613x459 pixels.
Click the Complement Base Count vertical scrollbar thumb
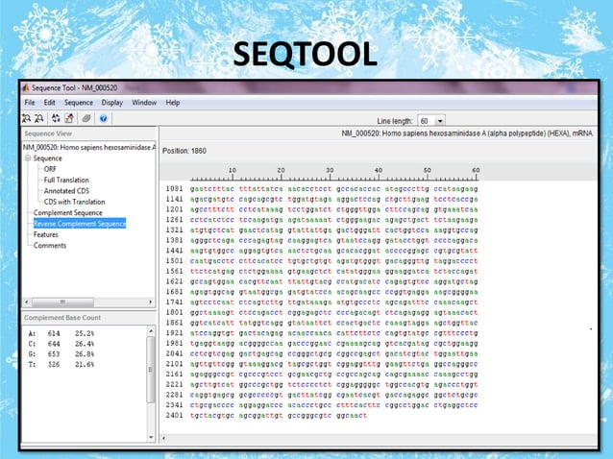(x=151, y=369)
